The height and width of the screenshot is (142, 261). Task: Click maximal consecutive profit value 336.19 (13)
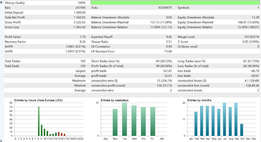pyautogui.click(x=164, y=86)
